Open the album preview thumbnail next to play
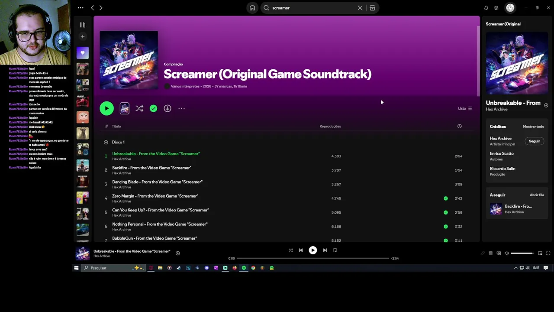The image size is (554, 312). pos(124,108)
